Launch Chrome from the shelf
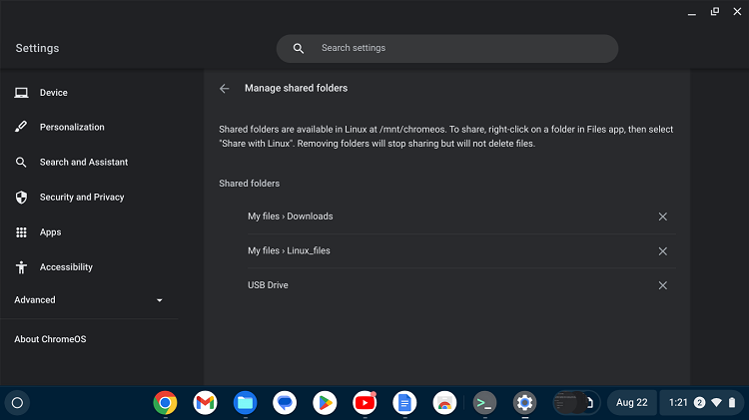 tap(165, 403)
